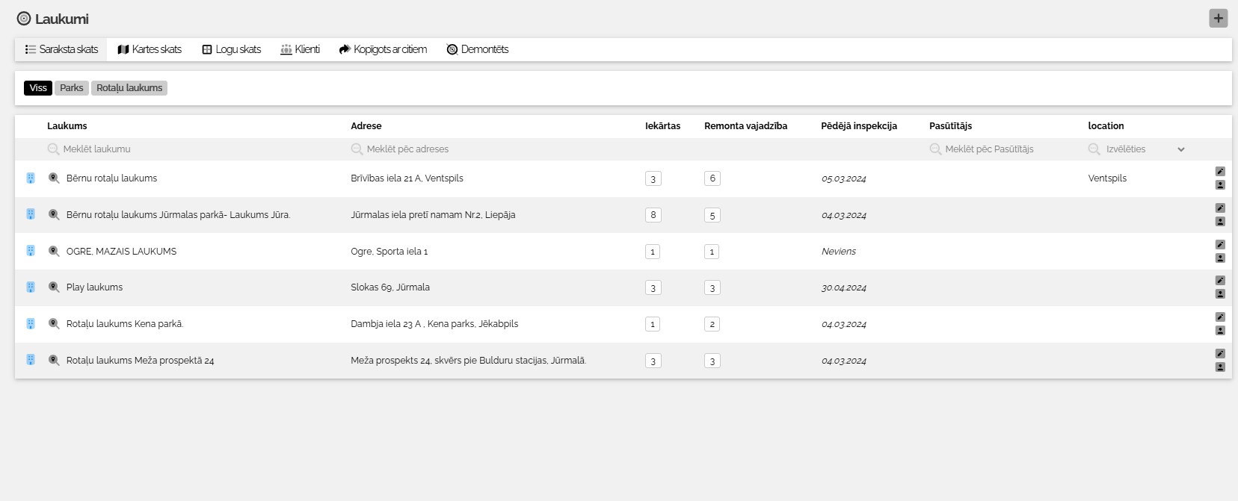
Task: Open the Logu skats tab
Action: click(x=232, y=49)
